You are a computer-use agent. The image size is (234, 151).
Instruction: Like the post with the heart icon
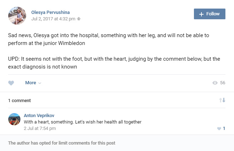(x=11, y=83)
